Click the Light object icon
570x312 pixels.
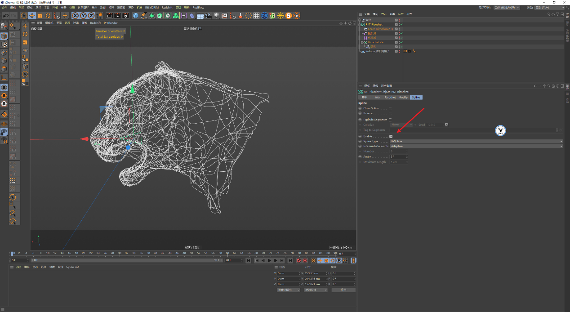pos(216,16)
